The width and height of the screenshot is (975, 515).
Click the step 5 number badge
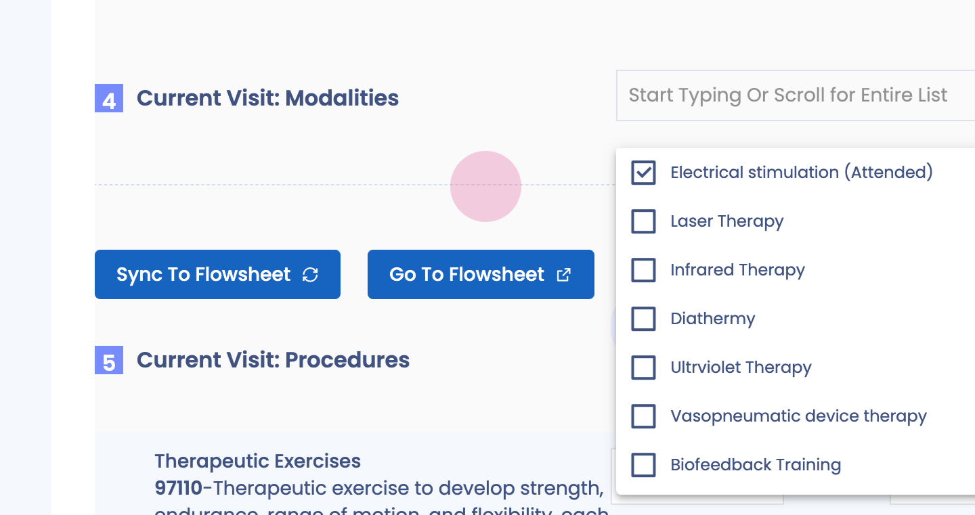[108, 361]
